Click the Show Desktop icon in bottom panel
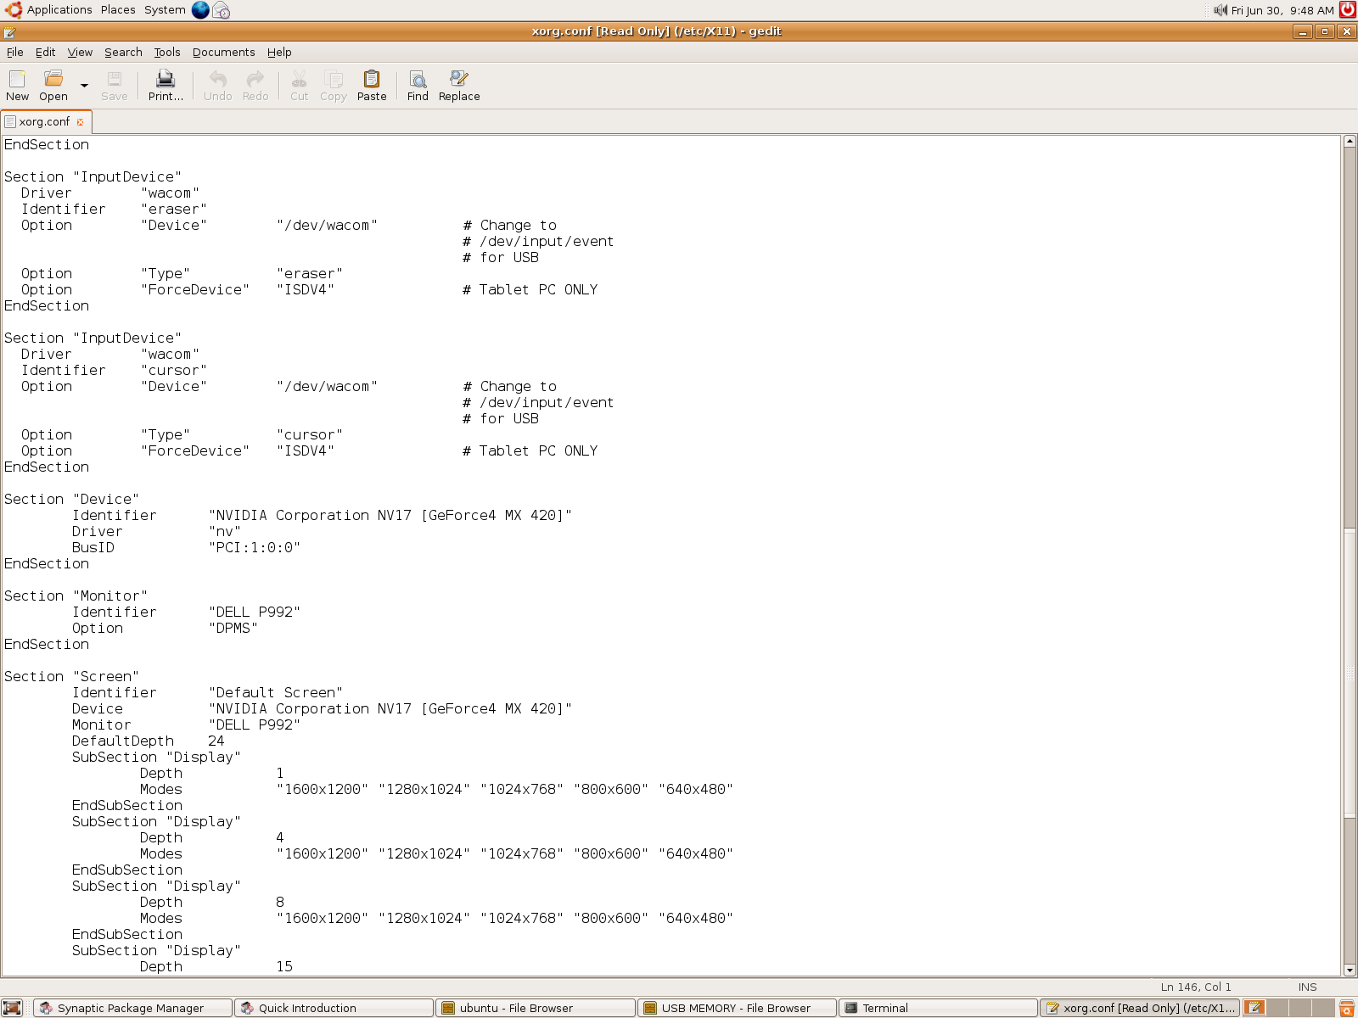 point(12,1008)
